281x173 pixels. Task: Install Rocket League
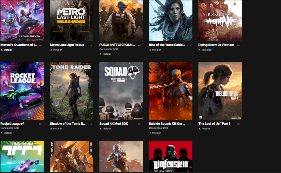pyautogui.click(x=6, y=133)
